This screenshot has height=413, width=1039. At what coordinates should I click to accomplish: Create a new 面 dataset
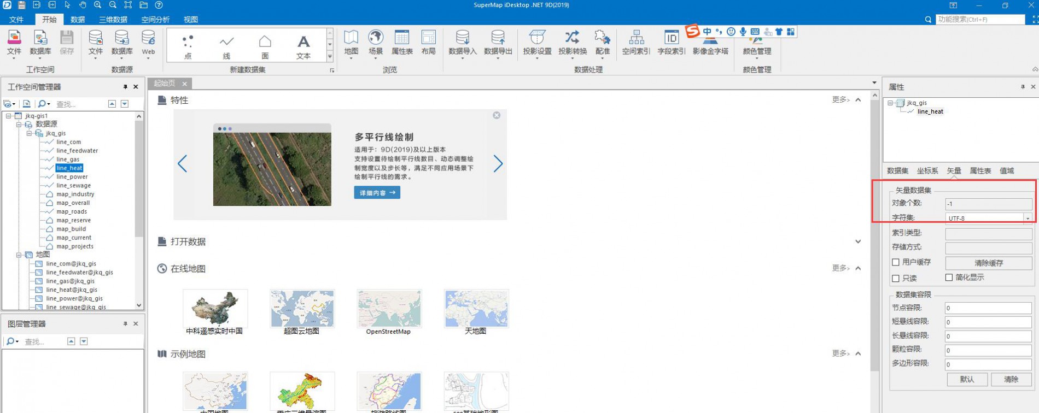point(265,46)
